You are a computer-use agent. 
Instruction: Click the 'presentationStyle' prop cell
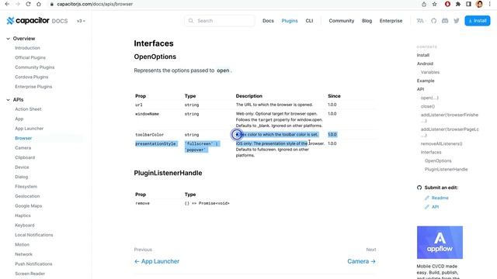click(155, 144)
